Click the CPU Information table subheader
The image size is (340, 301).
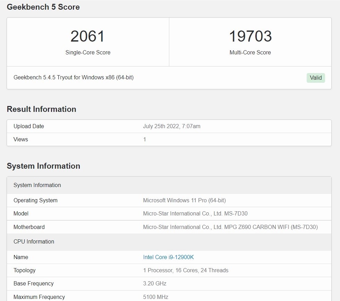34,241
